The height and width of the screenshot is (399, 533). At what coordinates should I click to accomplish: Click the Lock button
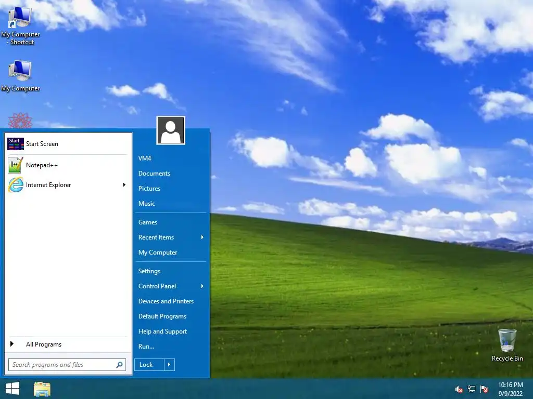[149, 365]
